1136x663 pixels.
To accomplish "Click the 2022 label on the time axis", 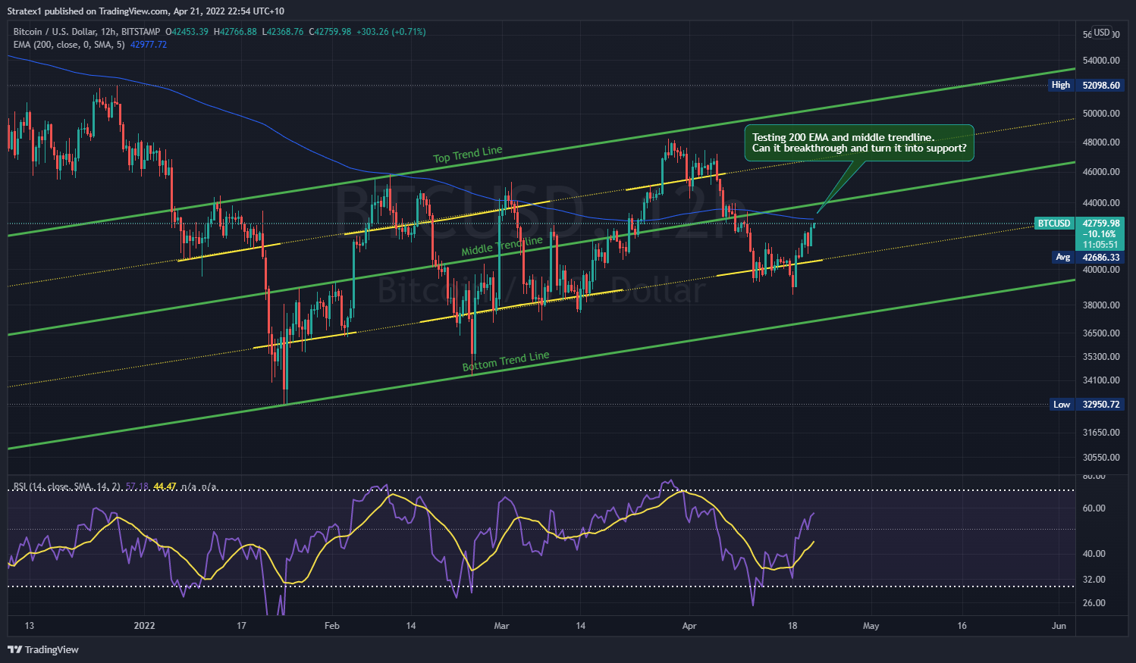I will click(144, 626).
